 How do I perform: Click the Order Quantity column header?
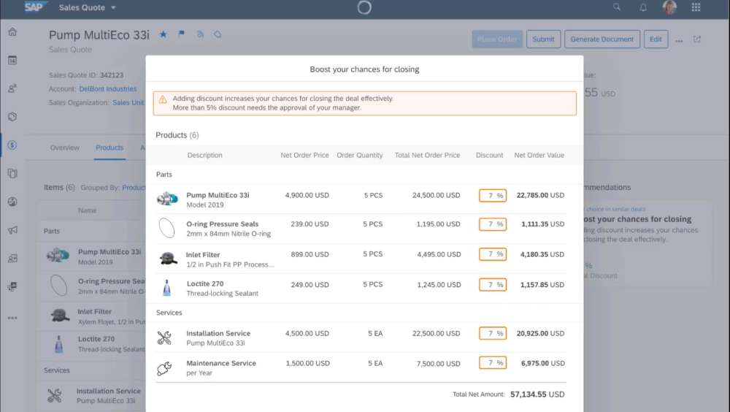tap(359, 155)
